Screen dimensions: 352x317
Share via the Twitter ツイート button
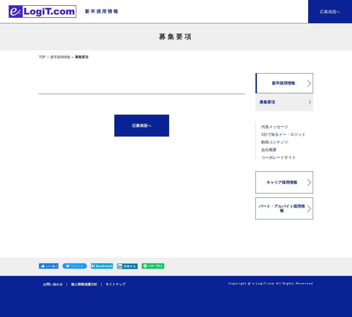75,266
